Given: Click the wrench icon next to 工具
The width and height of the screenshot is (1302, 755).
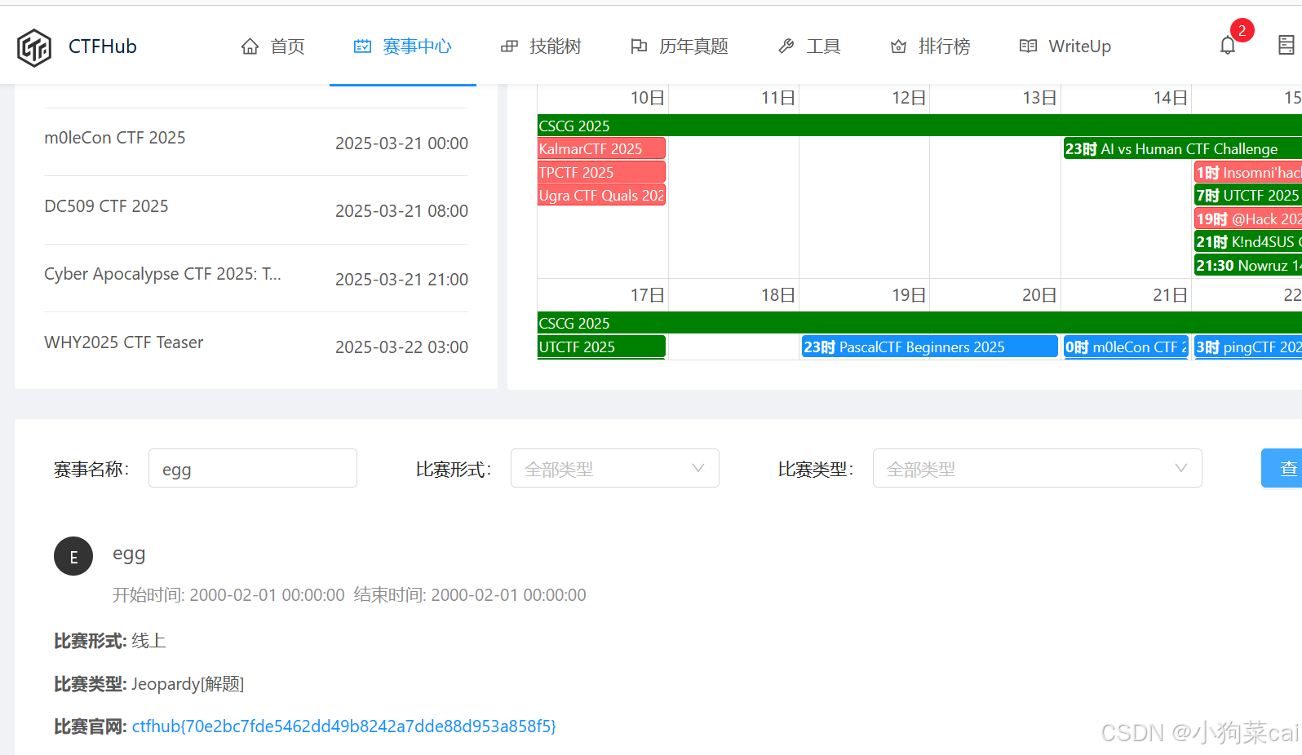Looking at the screenshot, I should point(786,46).
